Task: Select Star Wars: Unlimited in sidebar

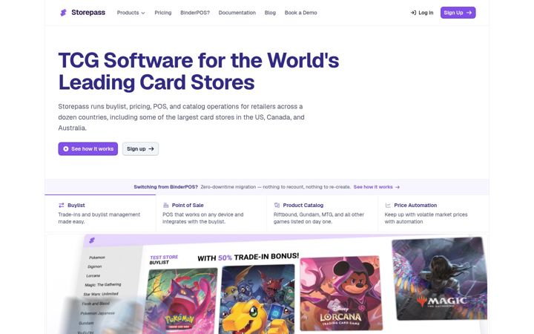Action: click(101, 294)
